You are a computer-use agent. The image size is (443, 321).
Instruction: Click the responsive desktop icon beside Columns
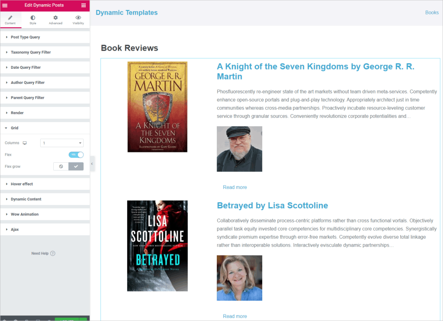[25, 143]
